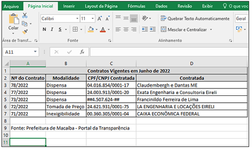Apply cell borders icon
Viewport: 252px width, 149px height.
(x=75, y=29)
